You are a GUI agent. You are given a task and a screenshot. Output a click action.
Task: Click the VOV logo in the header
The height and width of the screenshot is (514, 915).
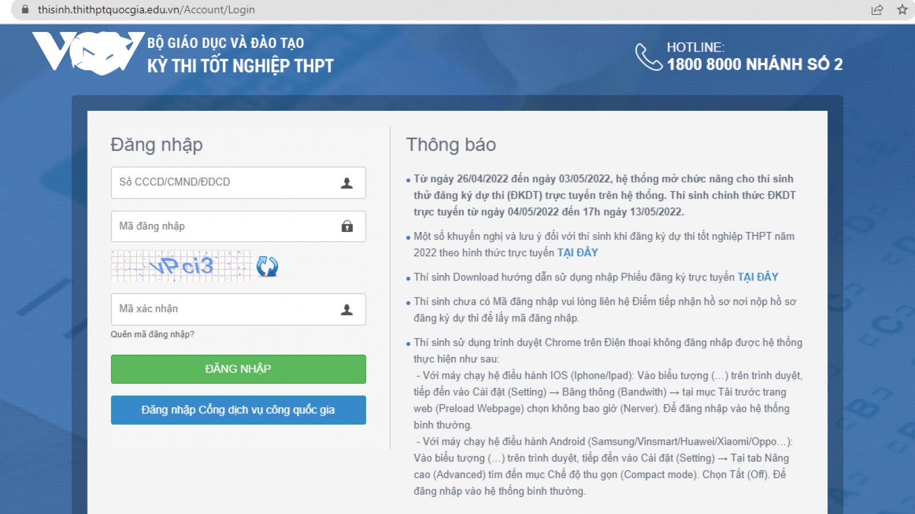pyautogui.click(x=89, y=53)
